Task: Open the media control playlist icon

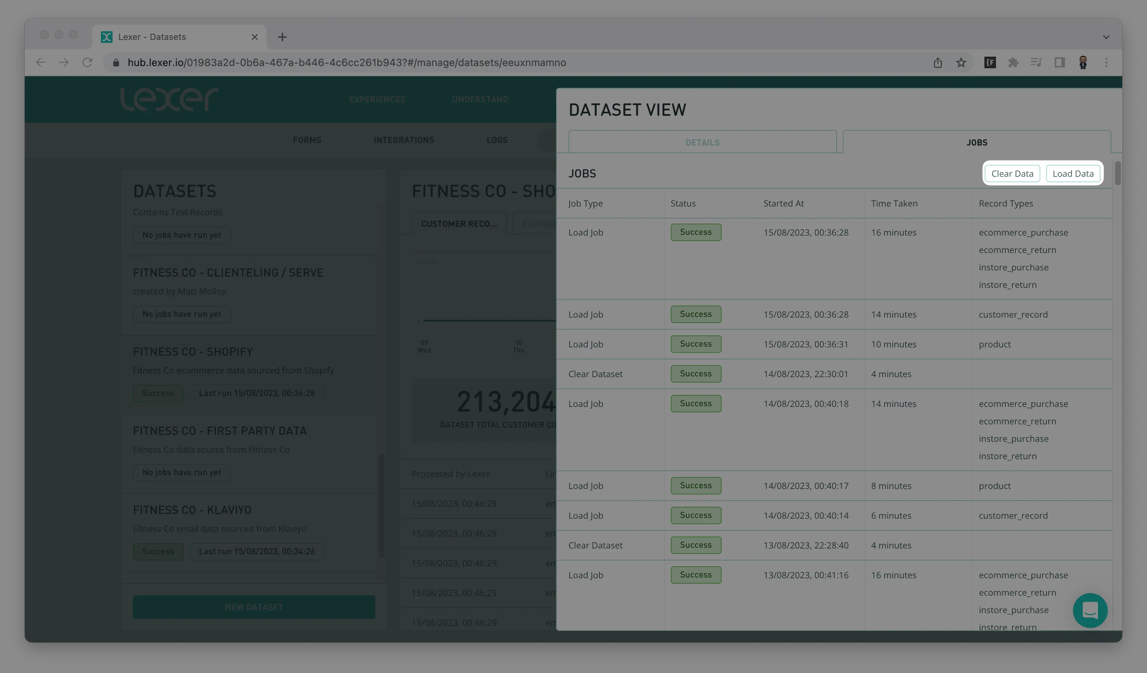Action: click(x=1036, y=62)
